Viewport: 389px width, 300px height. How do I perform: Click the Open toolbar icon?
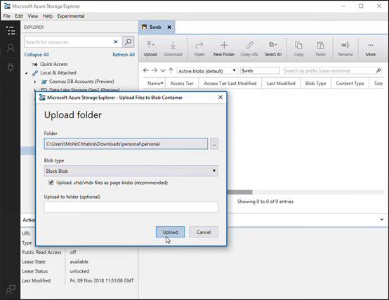199,49
